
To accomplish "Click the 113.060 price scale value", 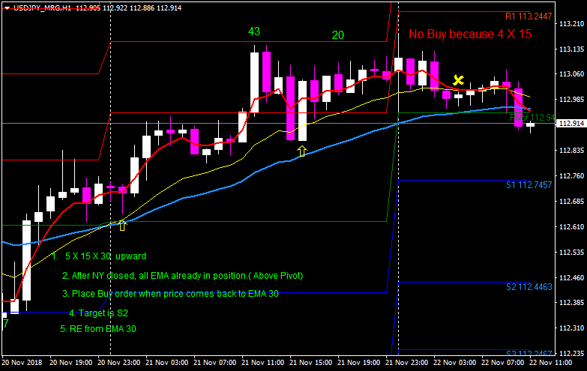I will tap(571, 74).
